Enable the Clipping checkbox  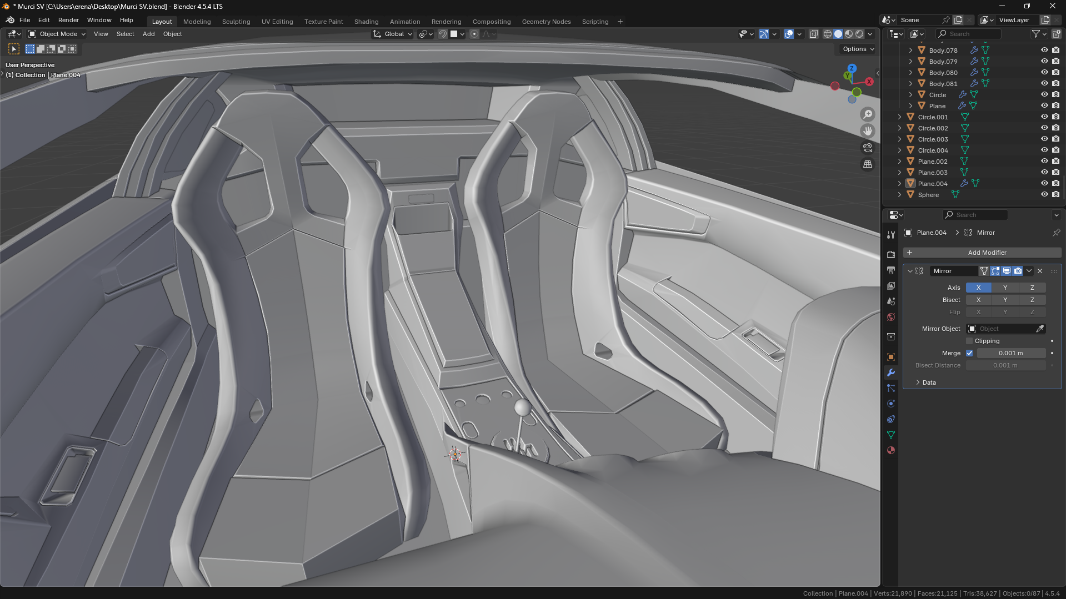coord(969,341)
